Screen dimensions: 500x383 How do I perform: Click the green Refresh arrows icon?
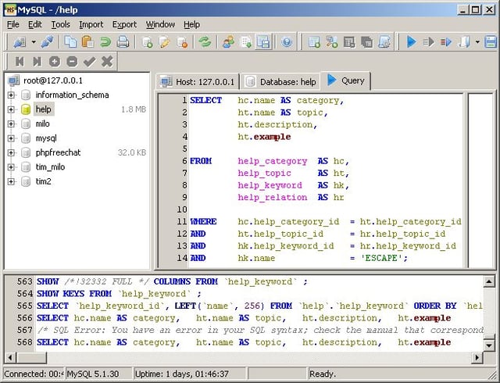pos(205,41)
